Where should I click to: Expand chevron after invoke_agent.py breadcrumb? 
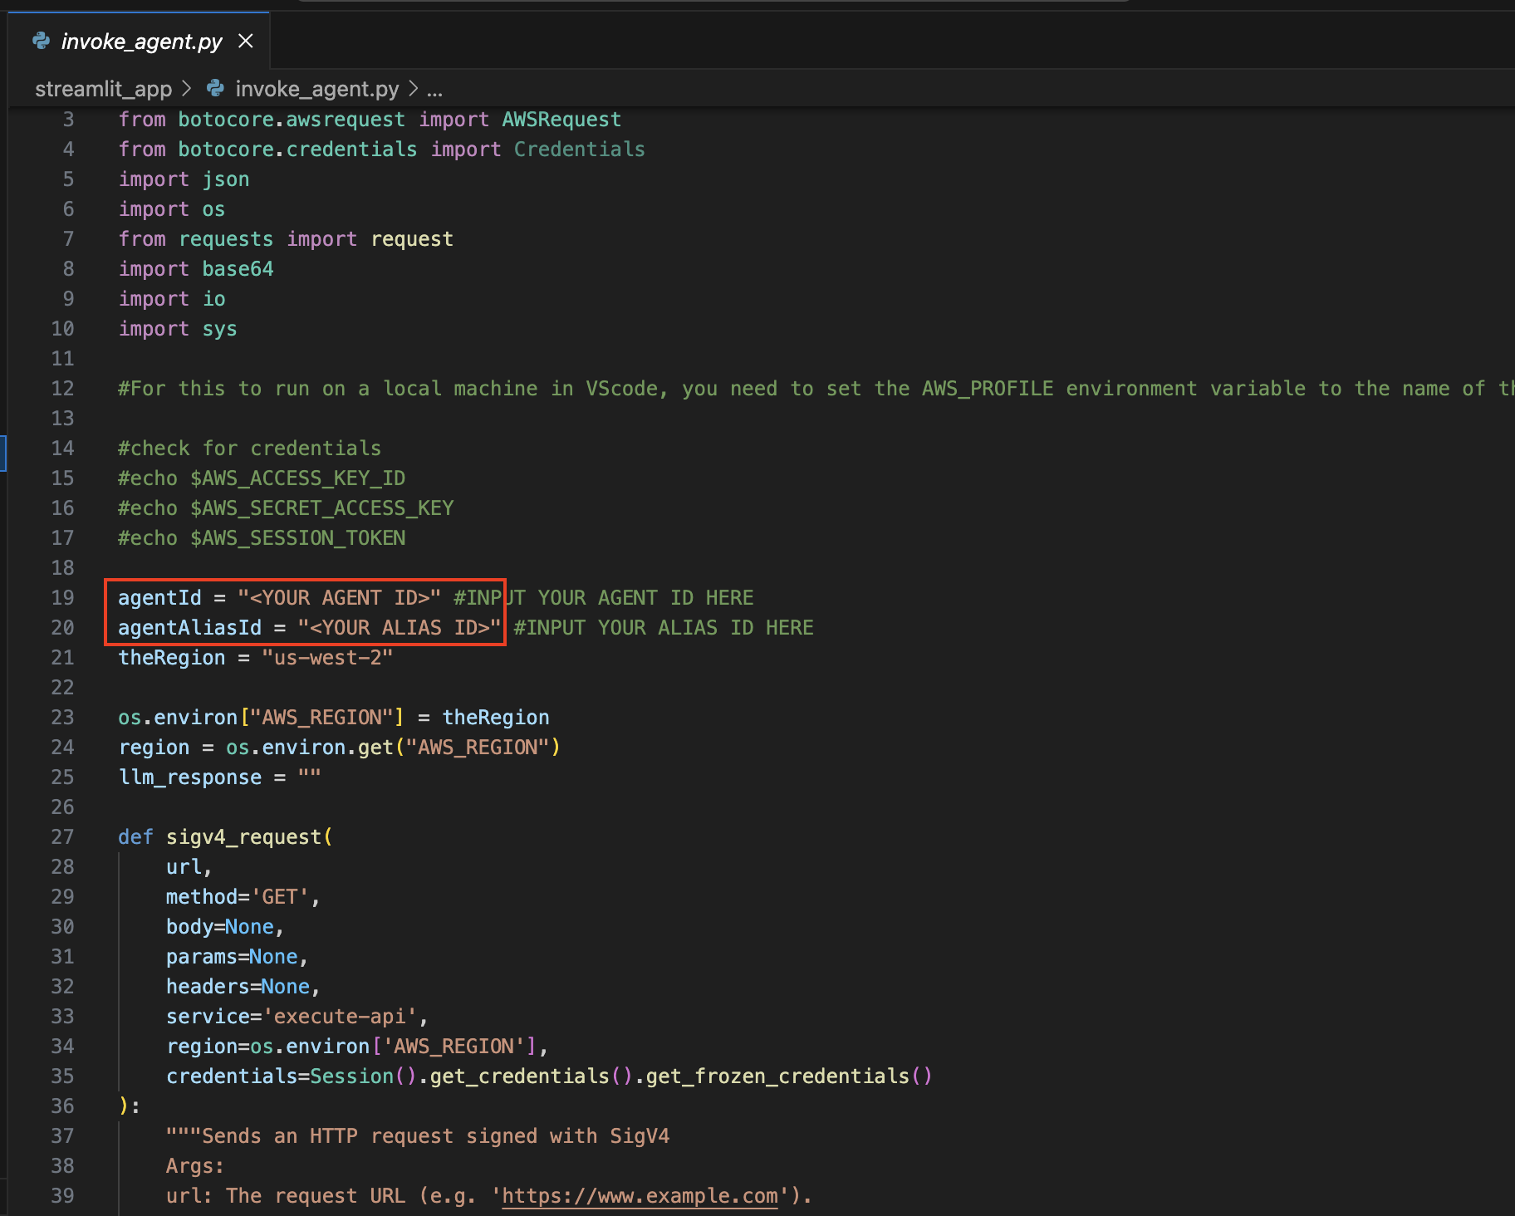[x=413, y=88]
